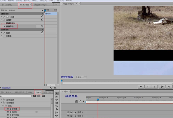The height and width of the screenshot is (118, 173).
Task: Click the YUV effects filter icon
Action: [43, 96]
